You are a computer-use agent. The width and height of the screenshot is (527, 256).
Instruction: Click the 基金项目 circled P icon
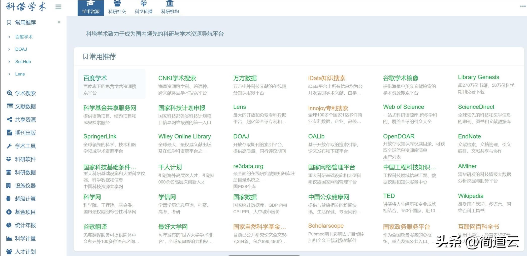[x=9, y=212]
